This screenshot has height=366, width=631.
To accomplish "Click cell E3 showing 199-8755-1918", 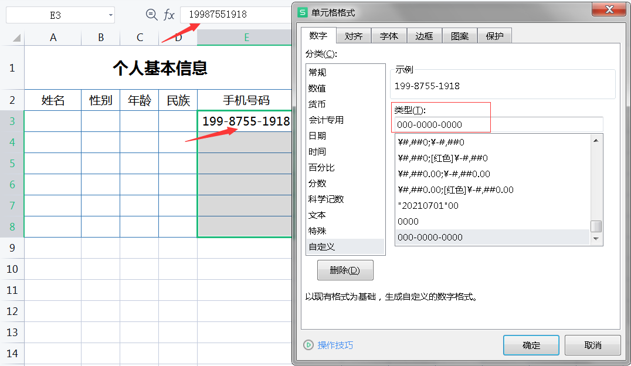I will [x=245, y=121].
